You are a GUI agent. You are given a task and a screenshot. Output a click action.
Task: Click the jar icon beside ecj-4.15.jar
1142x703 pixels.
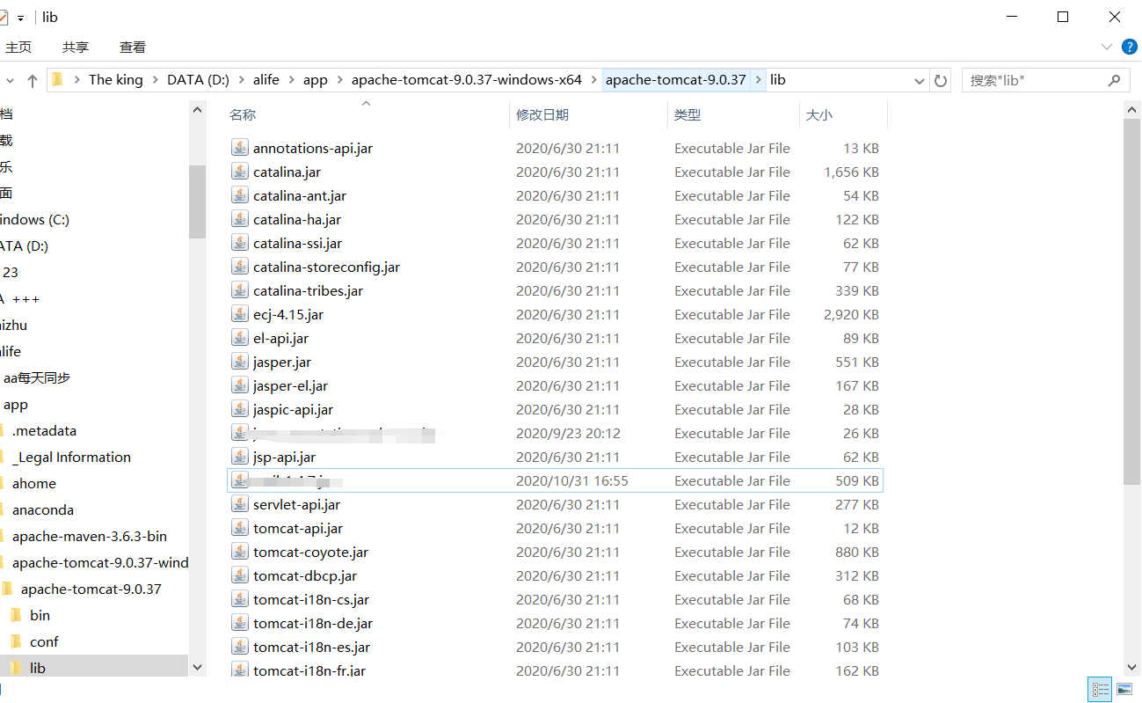pos(239,314)
